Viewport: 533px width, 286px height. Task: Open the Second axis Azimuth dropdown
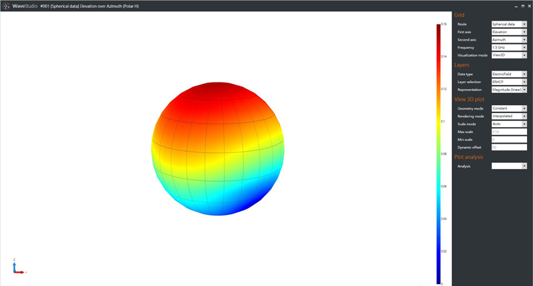pyautogui.click(x=508, y=40)
